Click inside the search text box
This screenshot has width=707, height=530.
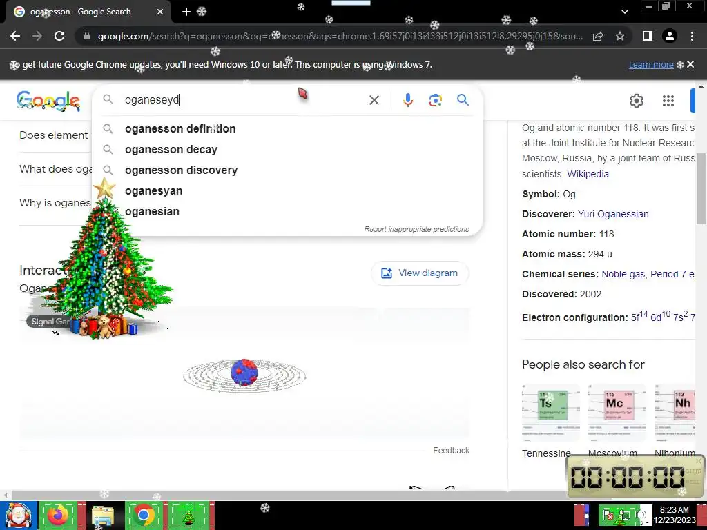click(x=244, y=99)
